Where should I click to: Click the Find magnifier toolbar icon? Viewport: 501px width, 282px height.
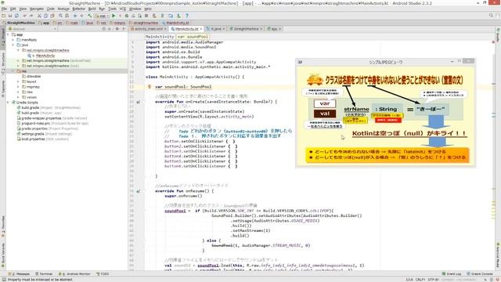pyautogui.click(x=60, y=16)
